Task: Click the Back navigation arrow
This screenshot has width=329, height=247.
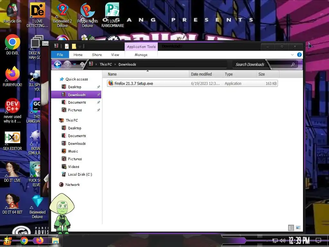Action: tap(58, 64)
